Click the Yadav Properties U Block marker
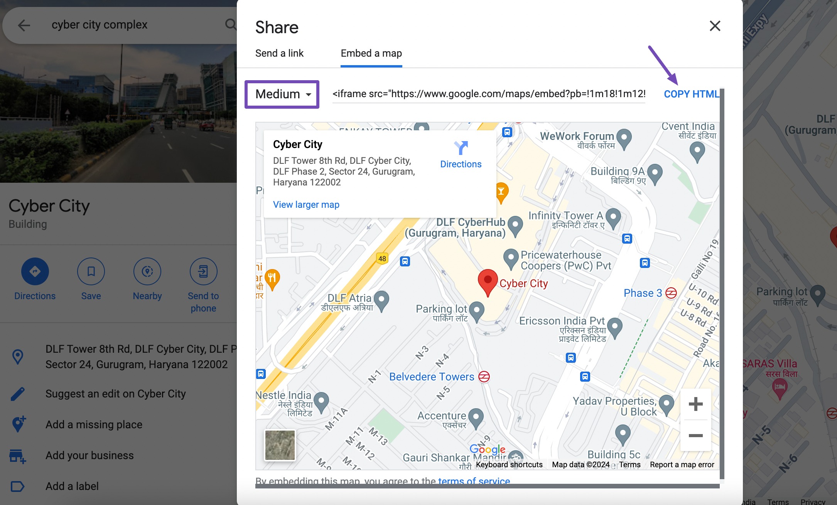 (667, 406)
